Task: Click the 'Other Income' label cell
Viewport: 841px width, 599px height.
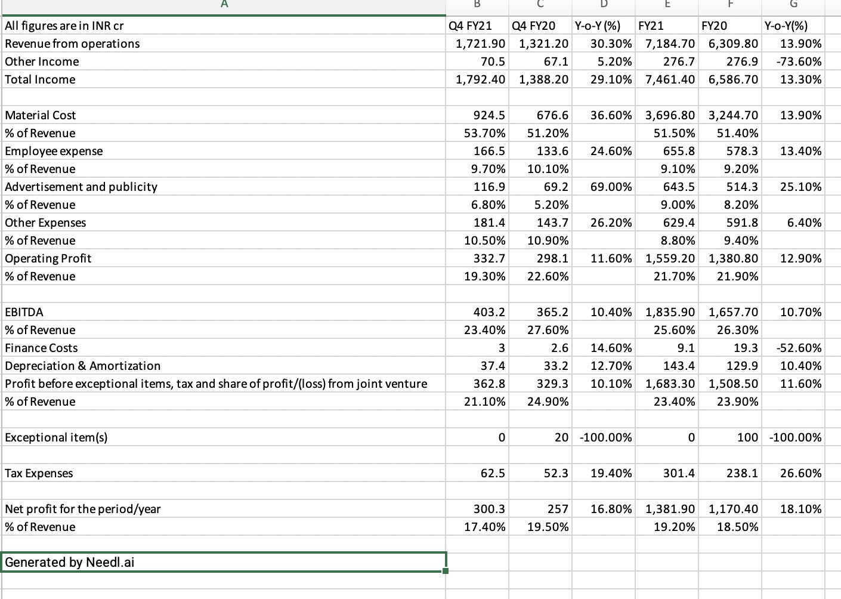Action: (x=223, y=61)
